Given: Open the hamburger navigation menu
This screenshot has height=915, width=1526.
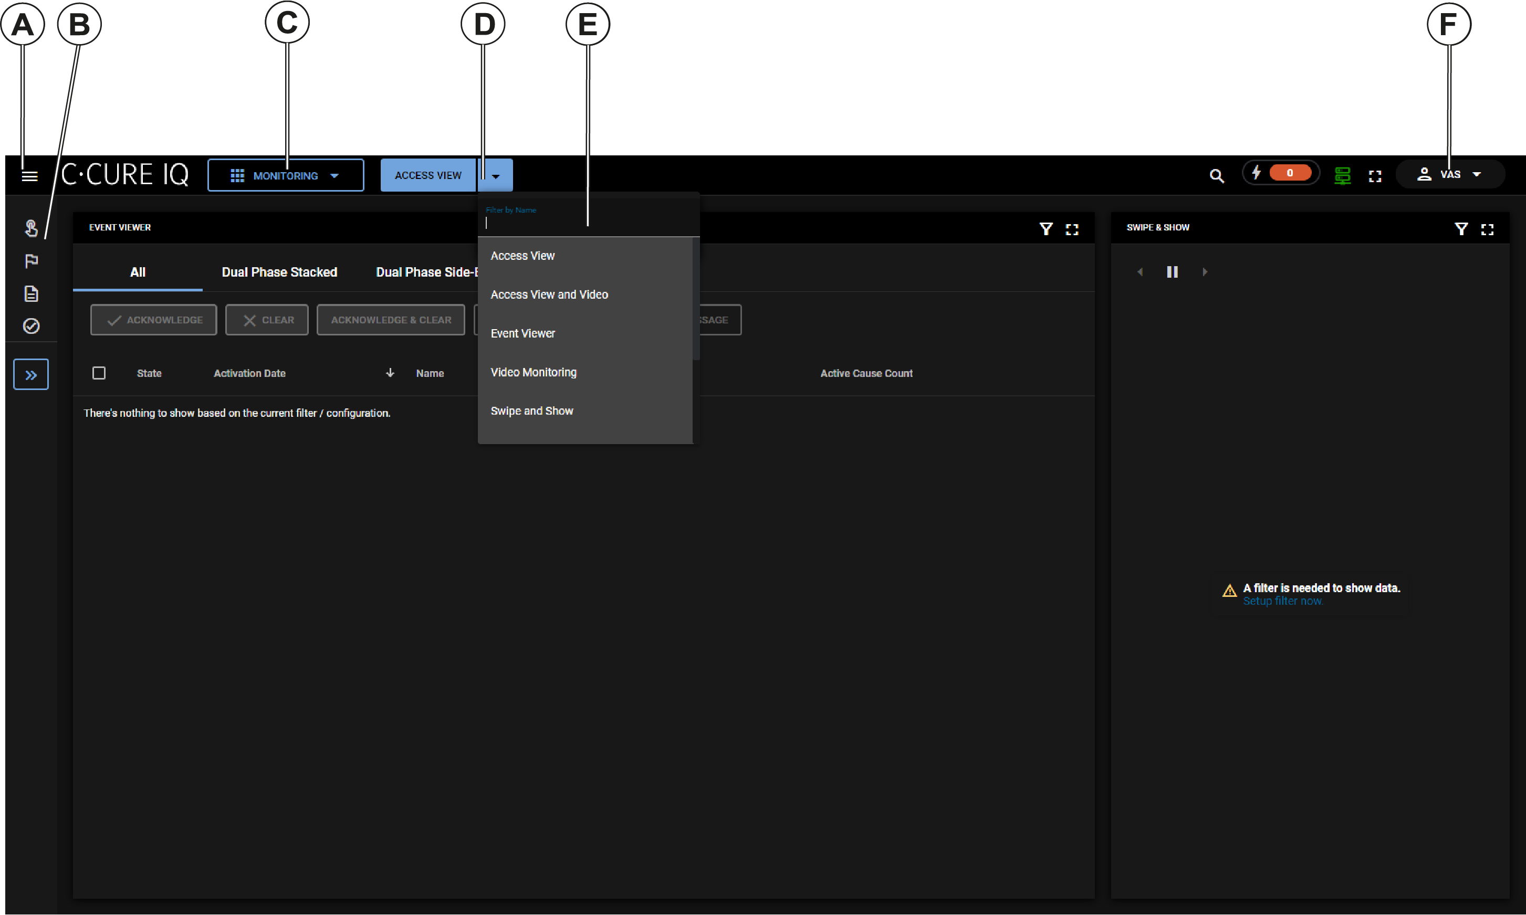Looking at the screenshot, I should [29, 176].
